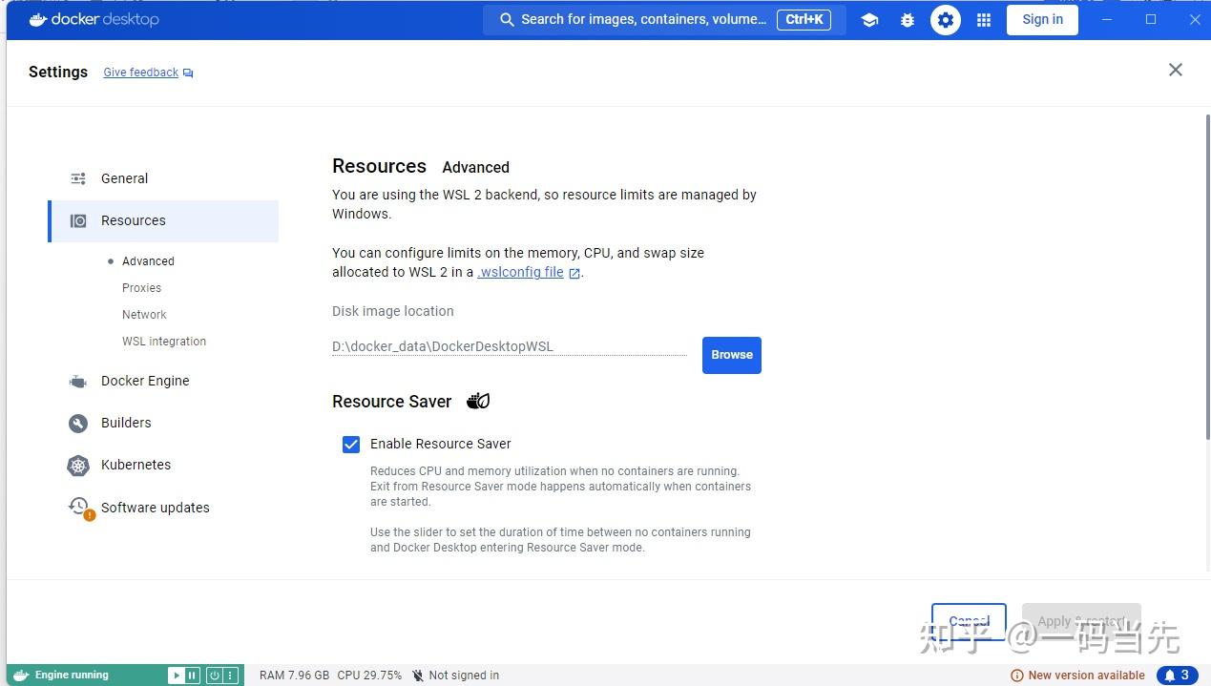This screenshot has width=1211, height=686.
Task: Click the RAM 7.96 GB status text
Action: point(294,676)
